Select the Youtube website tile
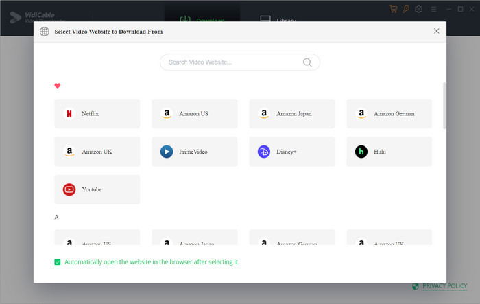This screenshot has height=304, width=480. 97,189
